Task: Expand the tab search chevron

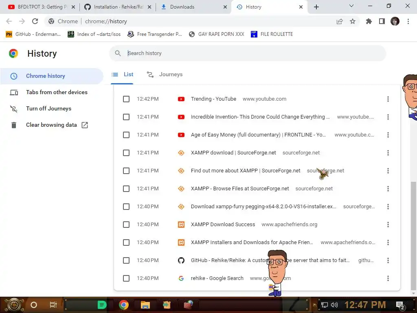Action: [351, 6]
